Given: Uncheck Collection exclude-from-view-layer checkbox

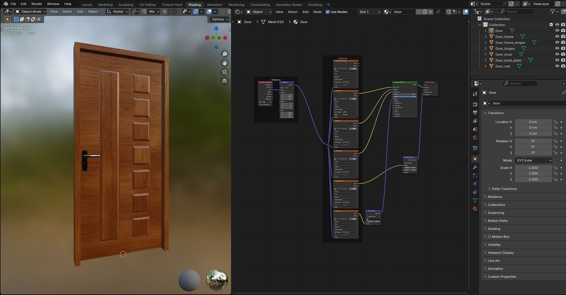Looking at the screenshot, I should coord(551,25).
